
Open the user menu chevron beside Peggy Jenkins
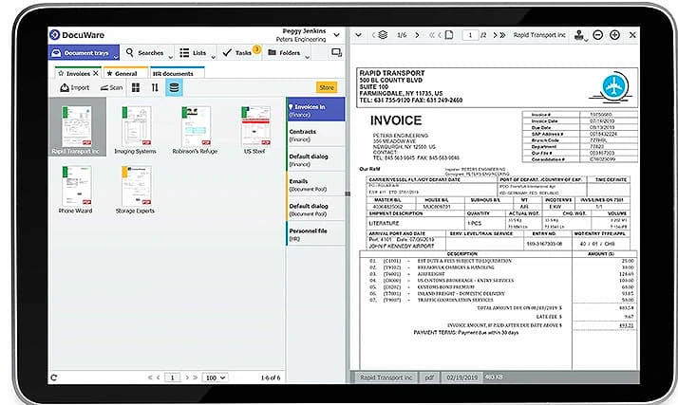pos(336,35)
